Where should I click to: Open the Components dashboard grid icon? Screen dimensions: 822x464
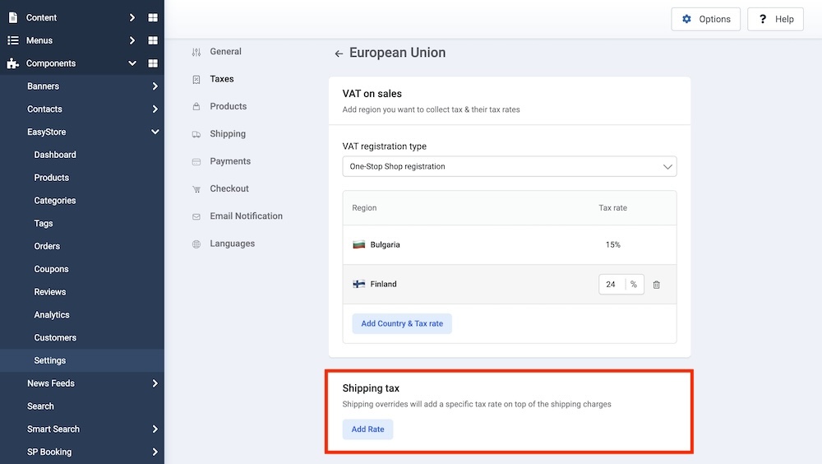click(153, 63)
